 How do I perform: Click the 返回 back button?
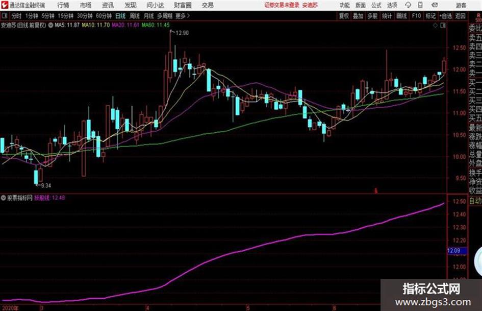coord(460,16)
